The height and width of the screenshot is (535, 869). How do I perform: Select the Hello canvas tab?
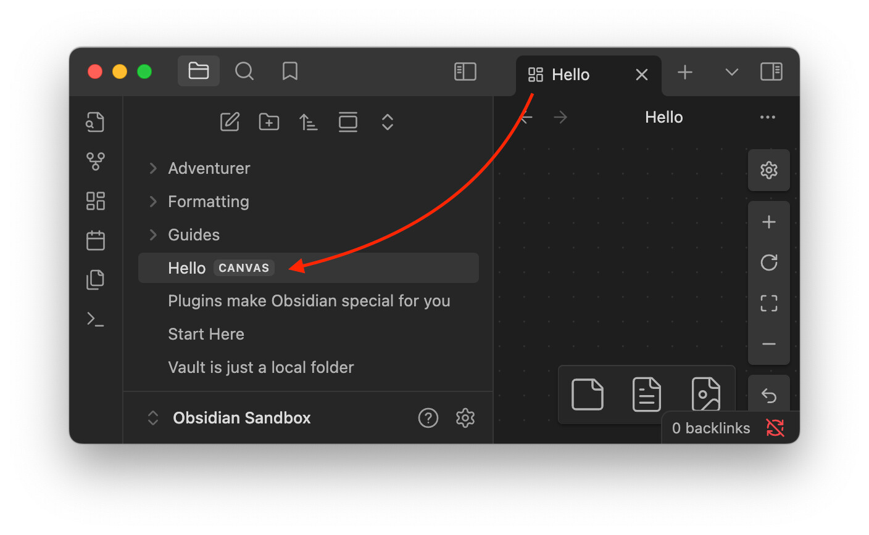[570, 75]
